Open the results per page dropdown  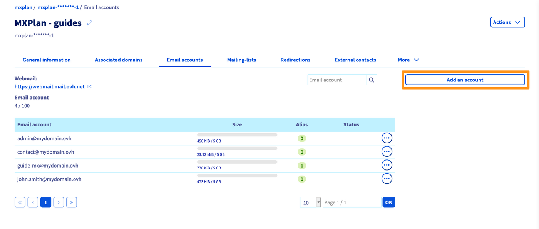pos(310,202)
